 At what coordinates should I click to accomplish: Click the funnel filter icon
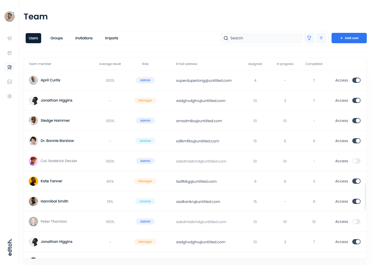pyautogui.click(x=309, y=38)
